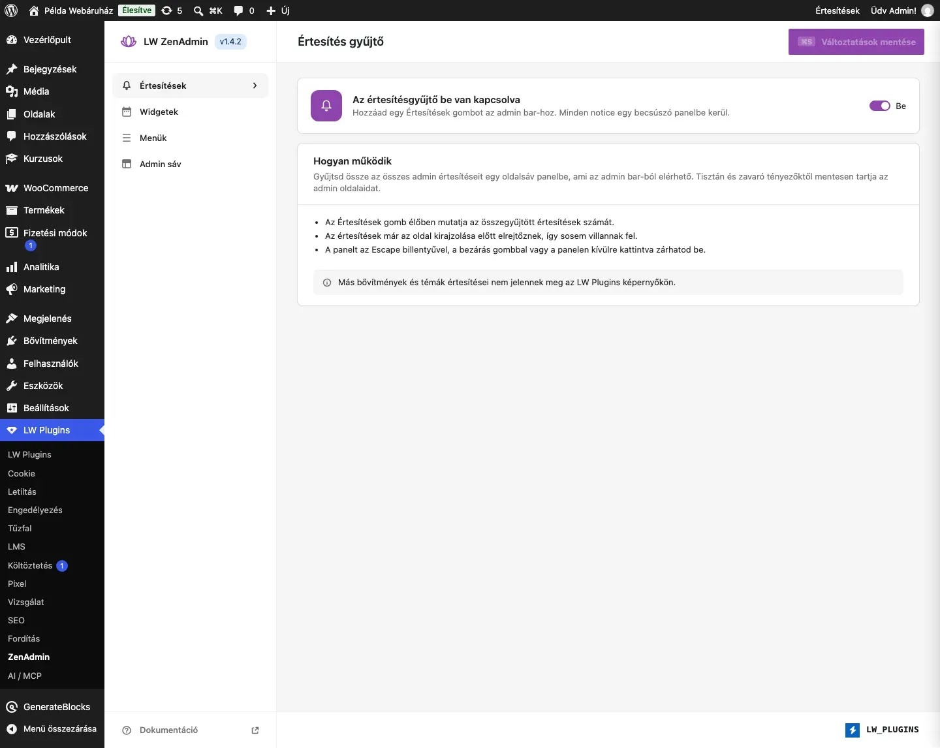
Task: Open the SEO submenu item
Action: coord(16,620)
